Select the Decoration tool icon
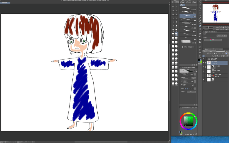The height and width of the screenshot is (143, 229). point(200,31)
